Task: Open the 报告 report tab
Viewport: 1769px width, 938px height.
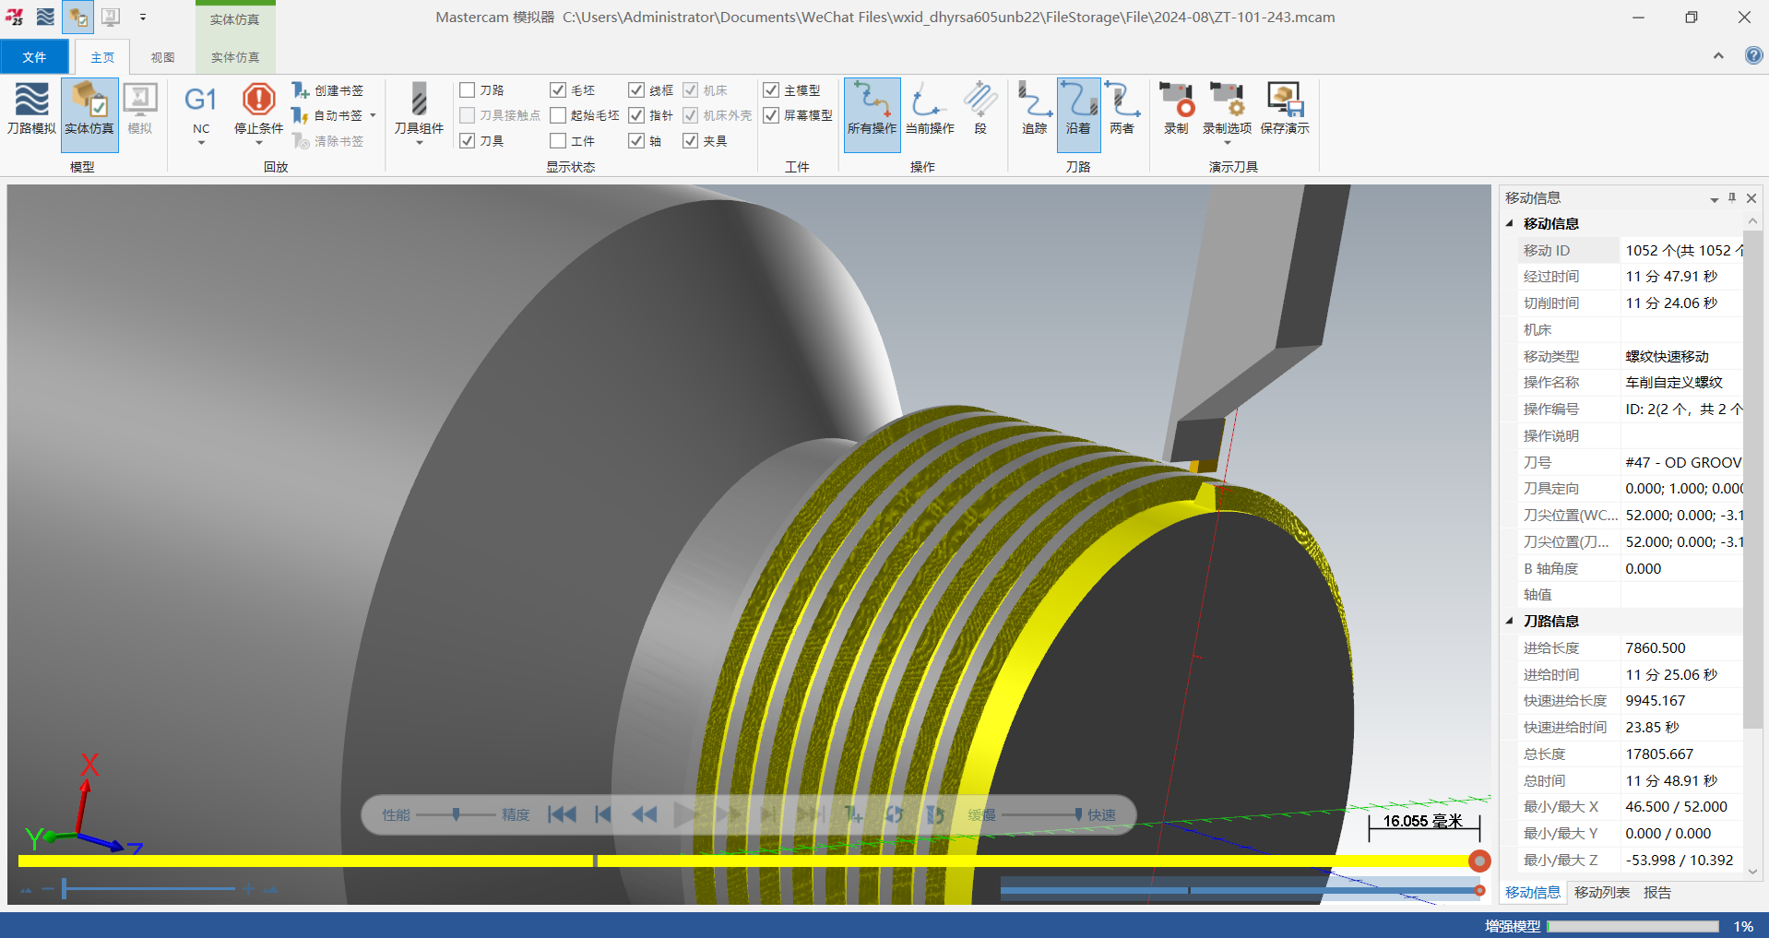Action: coord(1657,893)
